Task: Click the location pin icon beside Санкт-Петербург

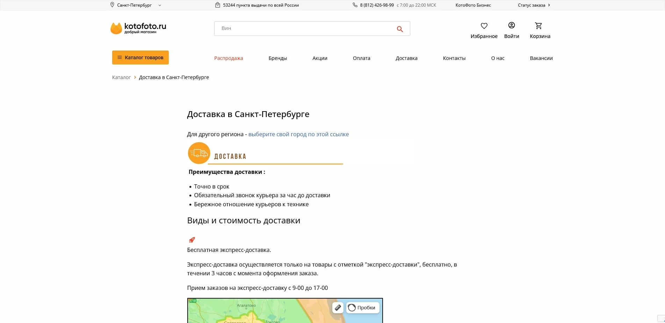Action: tap(112, 5)
